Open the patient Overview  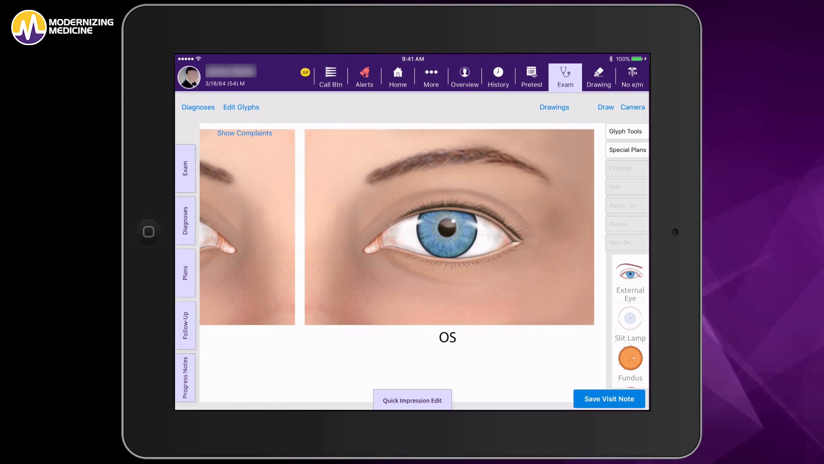[x=464, y=76]
